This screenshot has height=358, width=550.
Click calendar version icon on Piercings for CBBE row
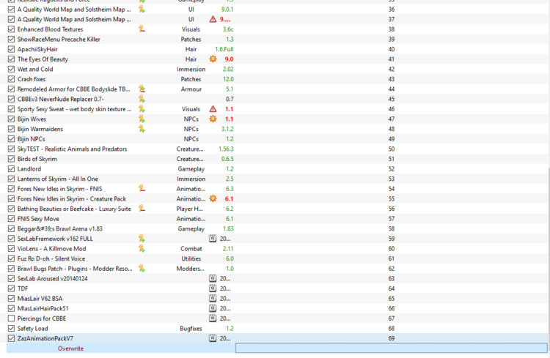pos(213,318)
